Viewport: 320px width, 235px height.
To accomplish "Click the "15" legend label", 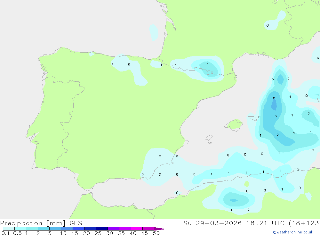I will pyautogui.click(x=75, y=233).
